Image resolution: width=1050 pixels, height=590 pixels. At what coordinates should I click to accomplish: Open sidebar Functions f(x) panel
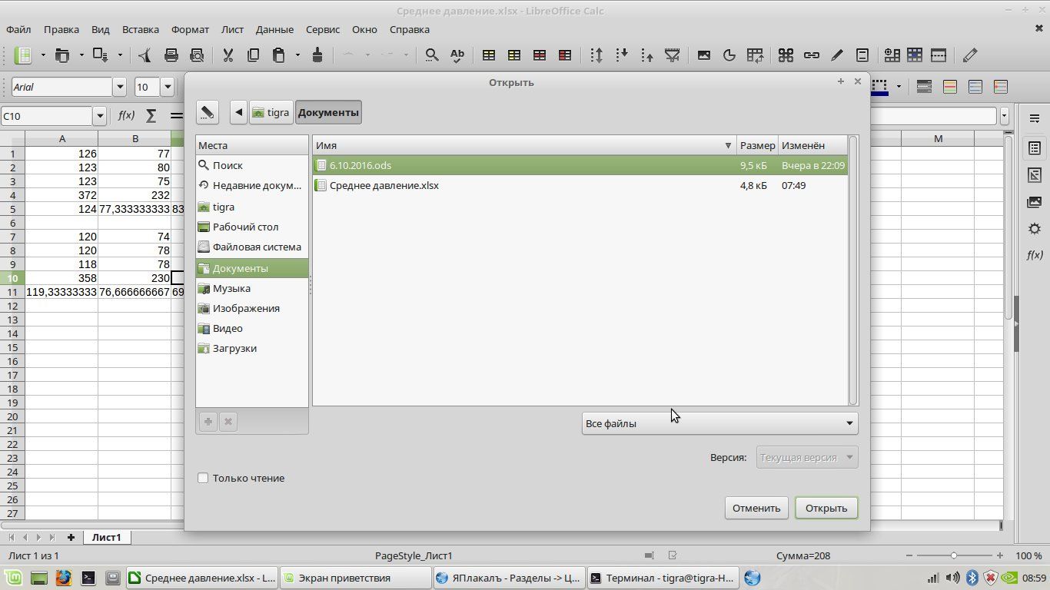1035,255
